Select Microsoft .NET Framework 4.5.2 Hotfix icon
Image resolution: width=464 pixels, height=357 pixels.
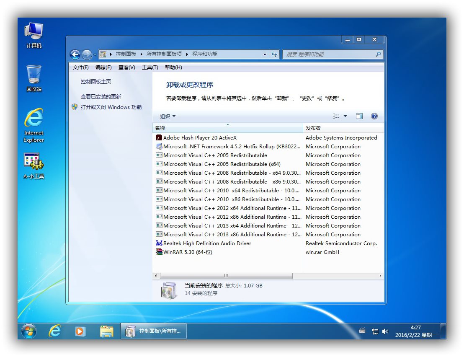[x=159, y=147]
